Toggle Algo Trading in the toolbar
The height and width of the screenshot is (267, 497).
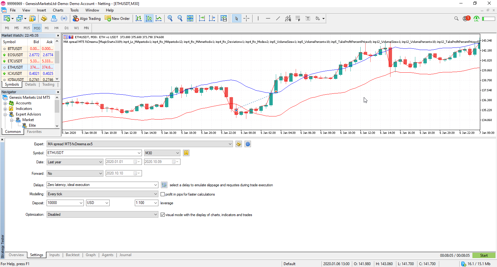coord(87,18)
